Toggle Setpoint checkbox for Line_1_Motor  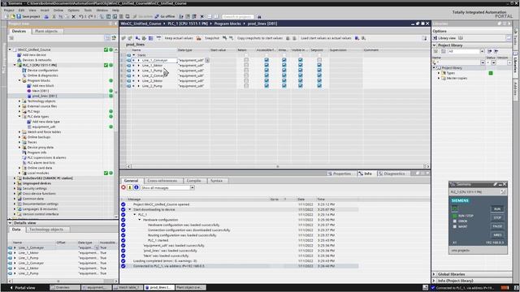319,65
